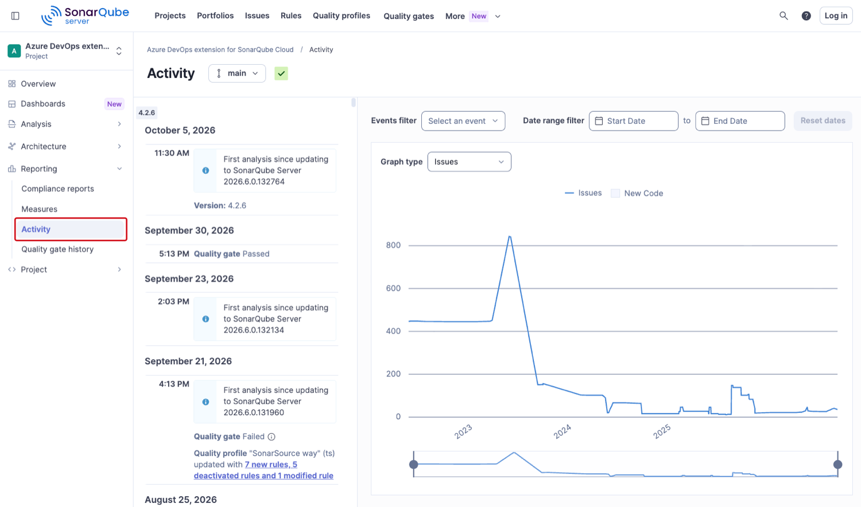Image resolution: width=861 pixels, height=507 pixels.
Task: Open the Select an event dropdown
Action: pos(463,121)
